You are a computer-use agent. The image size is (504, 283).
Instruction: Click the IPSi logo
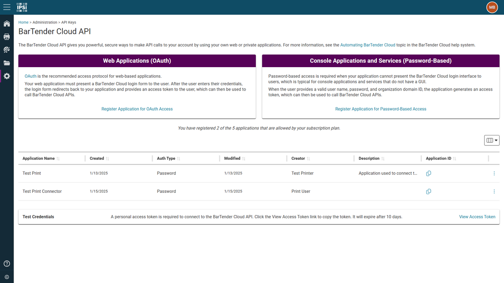point(22,7)
